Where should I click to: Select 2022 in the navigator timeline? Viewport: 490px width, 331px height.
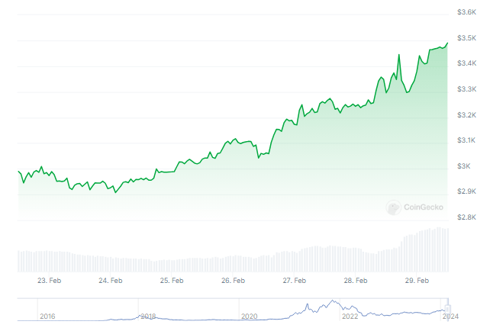pos(350,316)
